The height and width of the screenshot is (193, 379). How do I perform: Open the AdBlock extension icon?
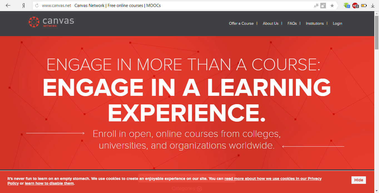(355, 5)
